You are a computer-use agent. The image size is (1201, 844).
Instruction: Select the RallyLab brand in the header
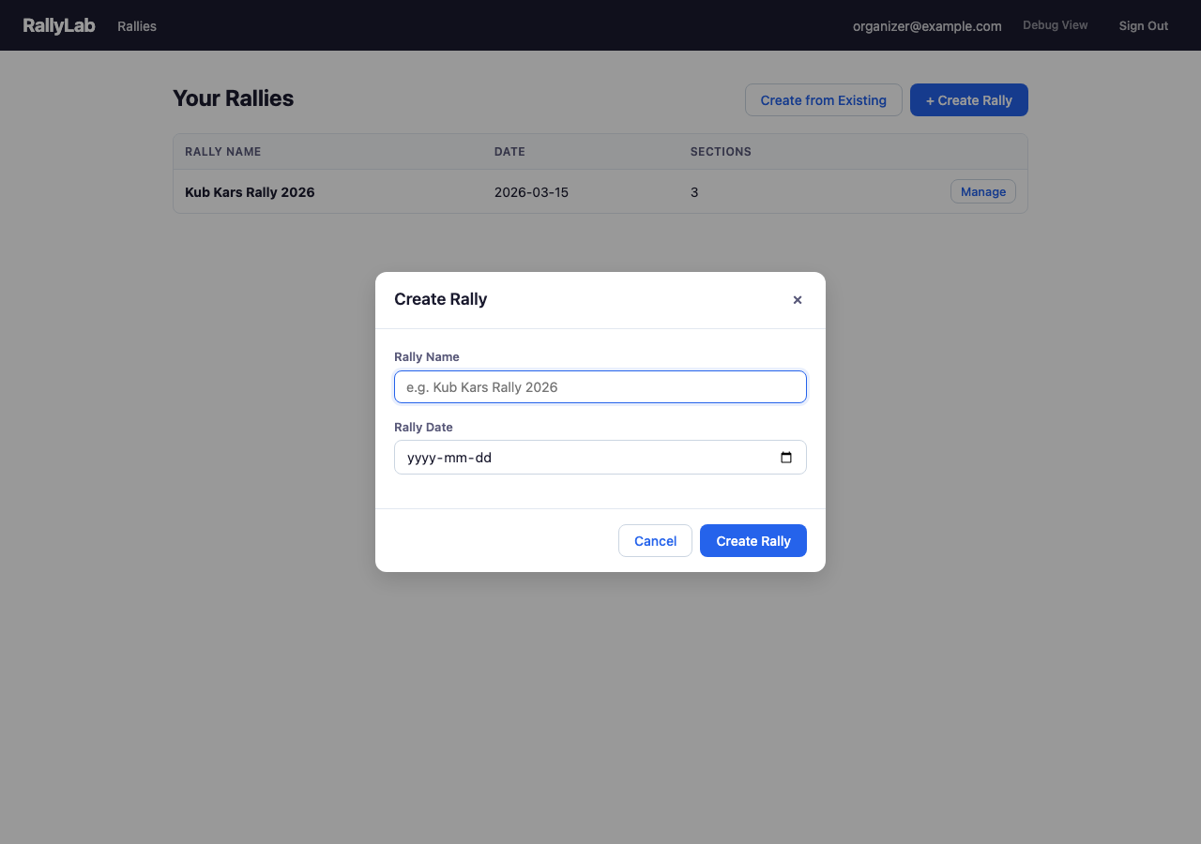[x=58, y=25]
